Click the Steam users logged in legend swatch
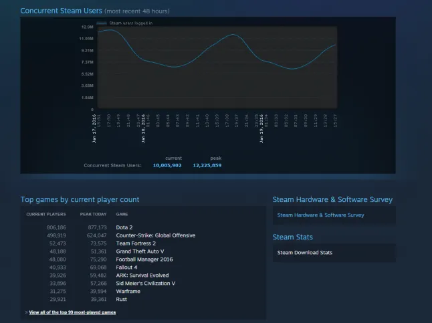Viewport: 432px width, 323px height. [102, 23]
